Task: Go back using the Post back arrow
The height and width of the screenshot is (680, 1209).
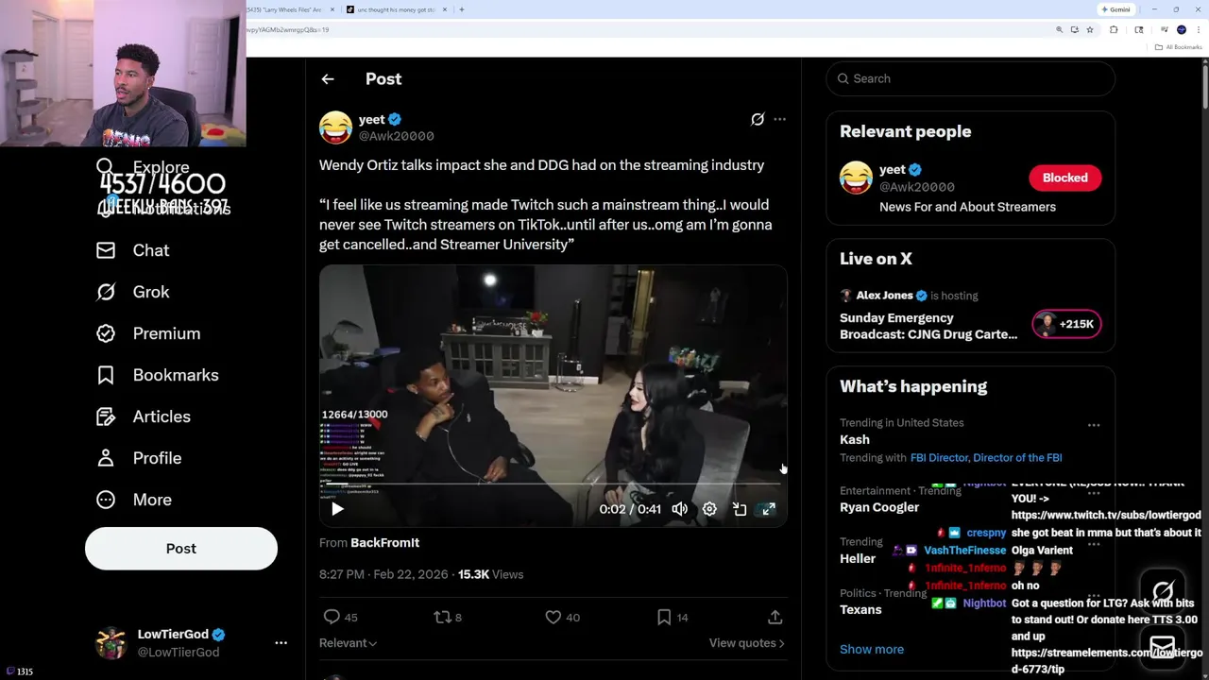Action: [x=328, y=79]
